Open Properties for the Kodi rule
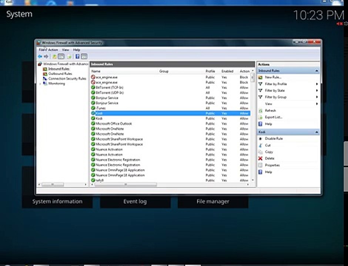Viewport: 348px width, 266px height. pos(272,165)
